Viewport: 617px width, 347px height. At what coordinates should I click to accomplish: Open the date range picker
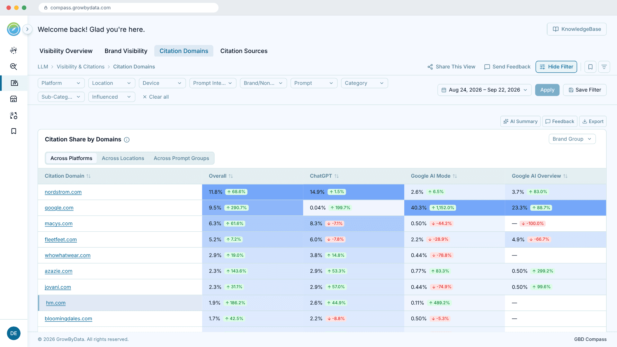pos(484,90)
